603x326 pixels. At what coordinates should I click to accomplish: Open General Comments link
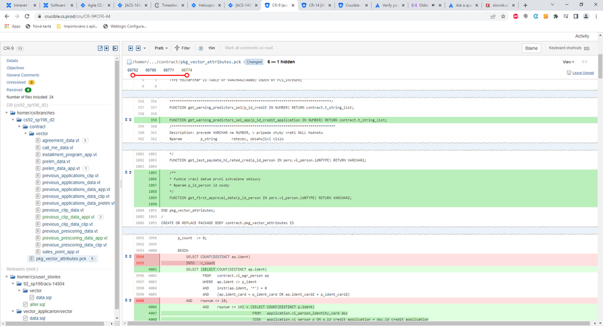[23, 75]
